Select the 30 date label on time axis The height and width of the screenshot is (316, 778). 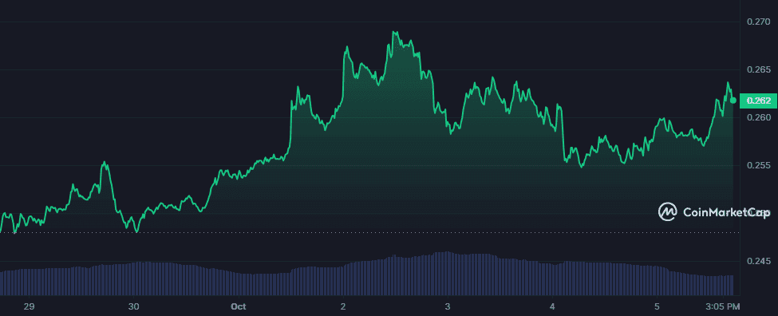[x=133, y=306]
